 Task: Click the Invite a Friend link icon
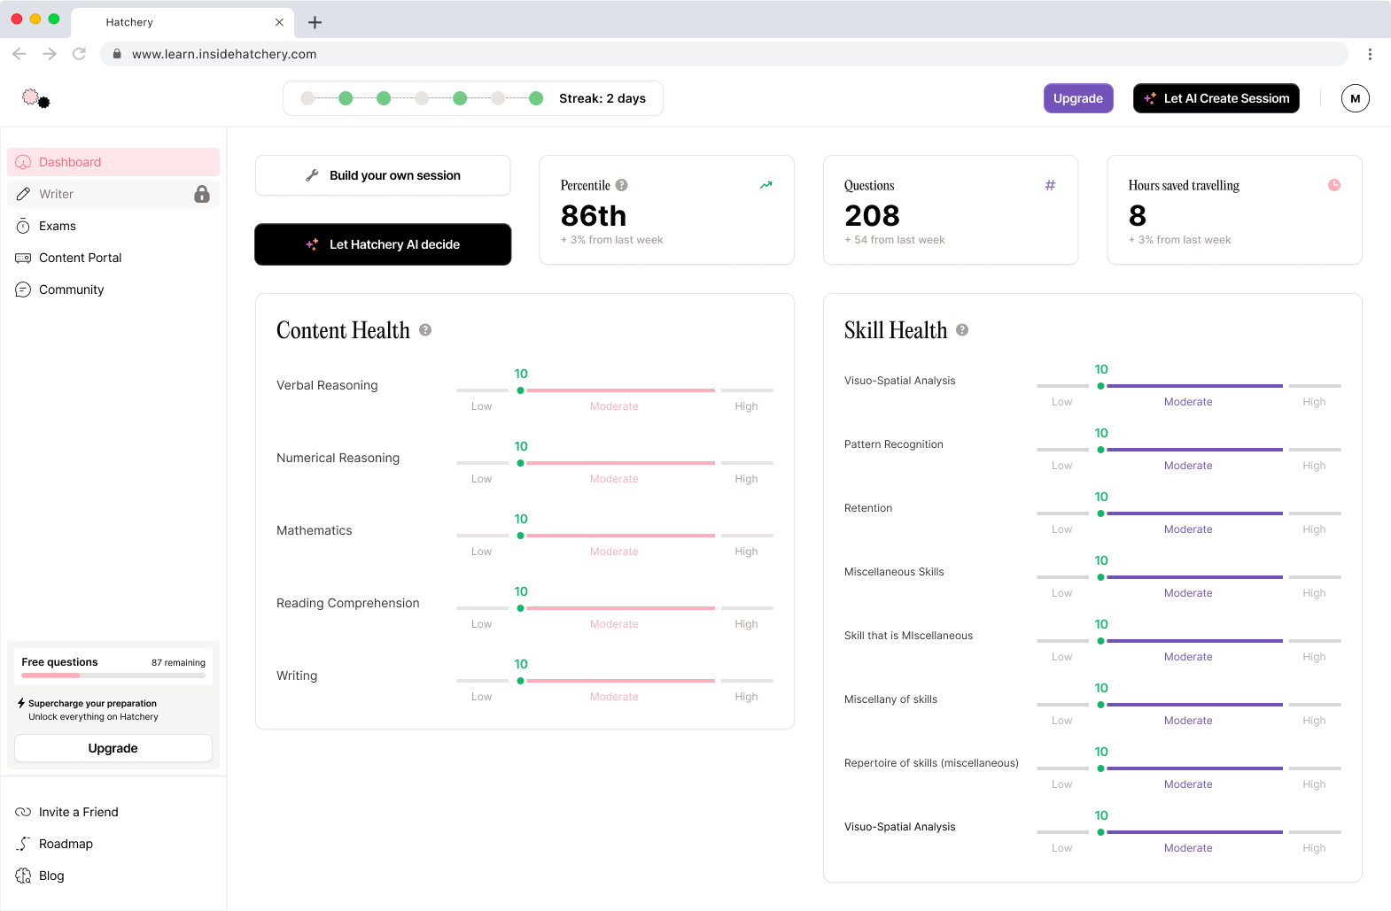coord(23,812)
